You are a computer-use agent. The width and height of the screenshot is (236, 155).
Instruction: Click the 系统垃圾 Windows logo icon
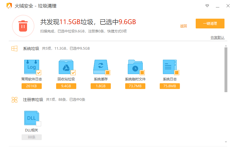[14, 49]
